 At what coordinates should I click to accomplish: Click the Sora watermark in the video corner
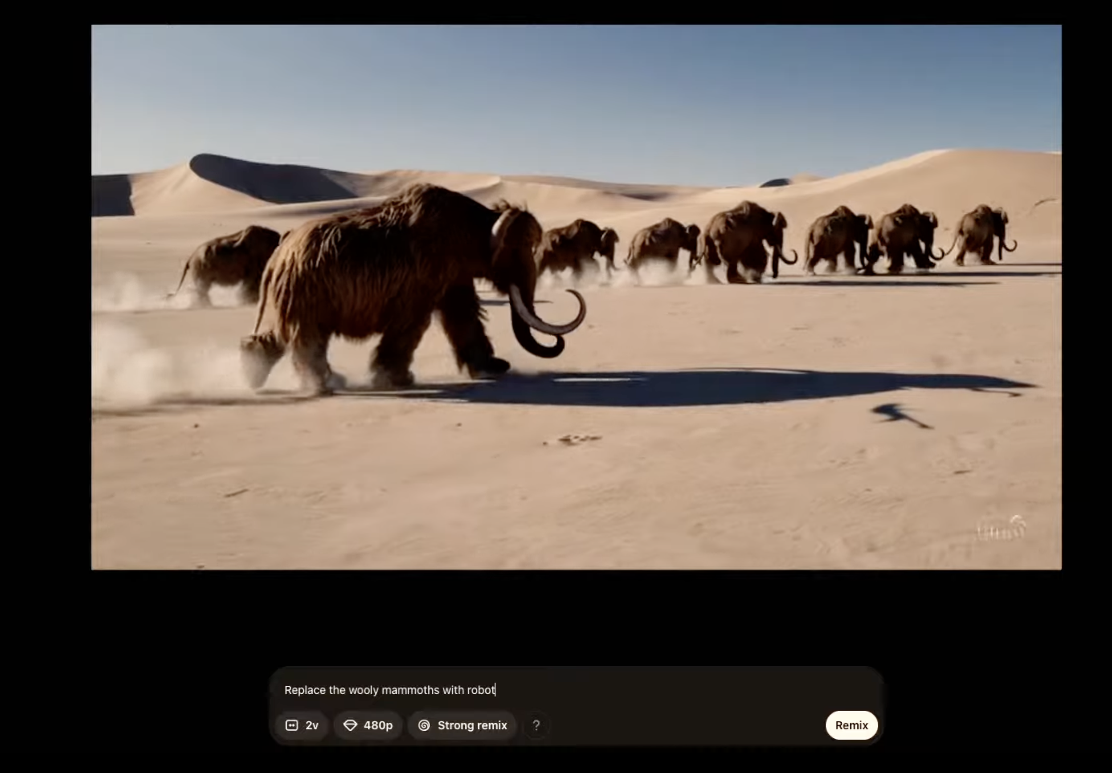[x=1002, y=529]
